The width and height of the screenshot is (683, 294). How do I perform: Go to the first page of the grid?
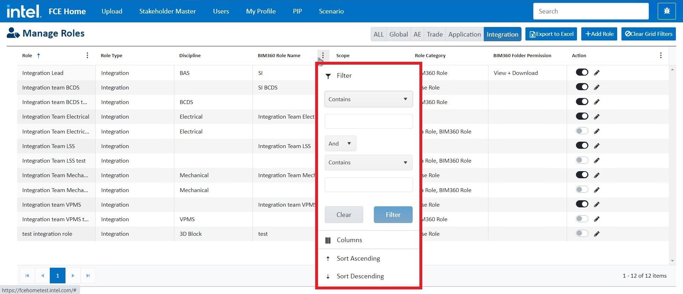(27, 276)
